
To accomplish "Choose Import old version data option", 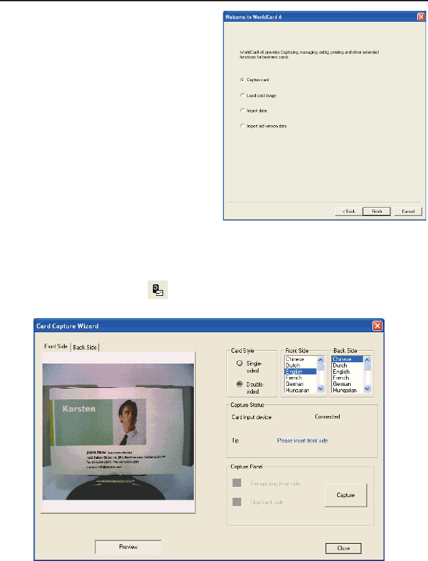I will click(x=242, y=126).
